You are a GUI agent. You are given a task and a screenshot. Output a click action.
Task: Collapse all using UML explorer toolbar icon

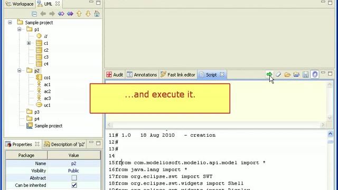(x=34, y=14)
